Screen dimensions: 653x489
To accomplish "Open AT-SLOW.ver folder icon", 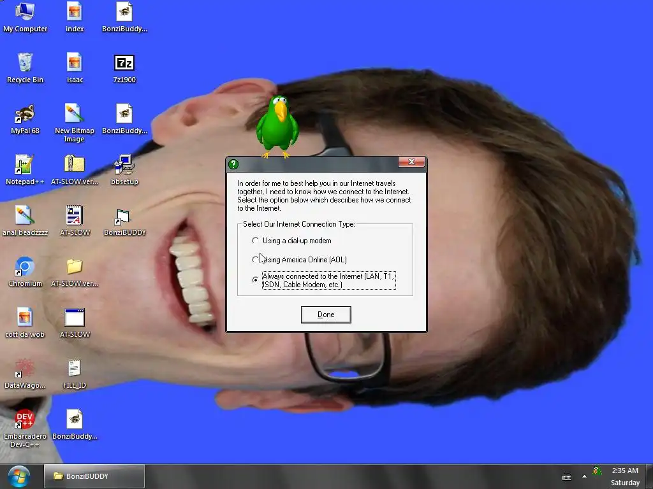I will click(x=75, y=271).
